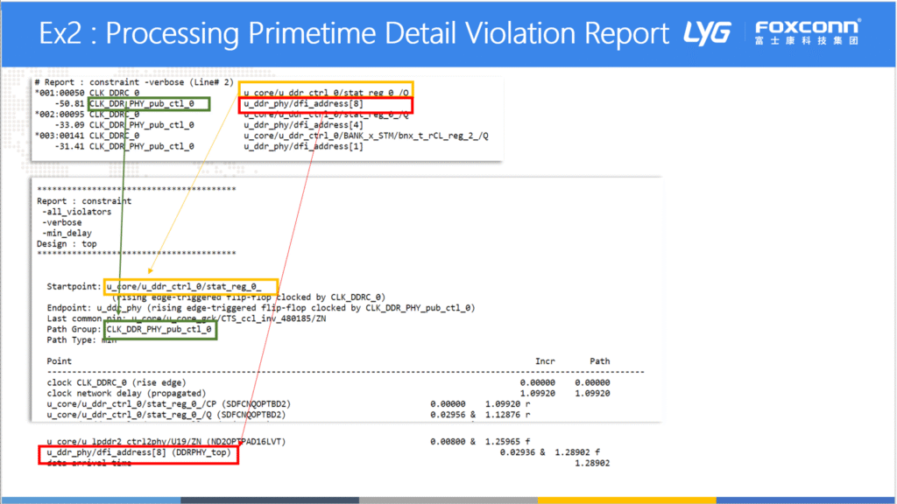Click red-boxed dfi_address[8] (DDRPHY_top) row

[138, 453]
